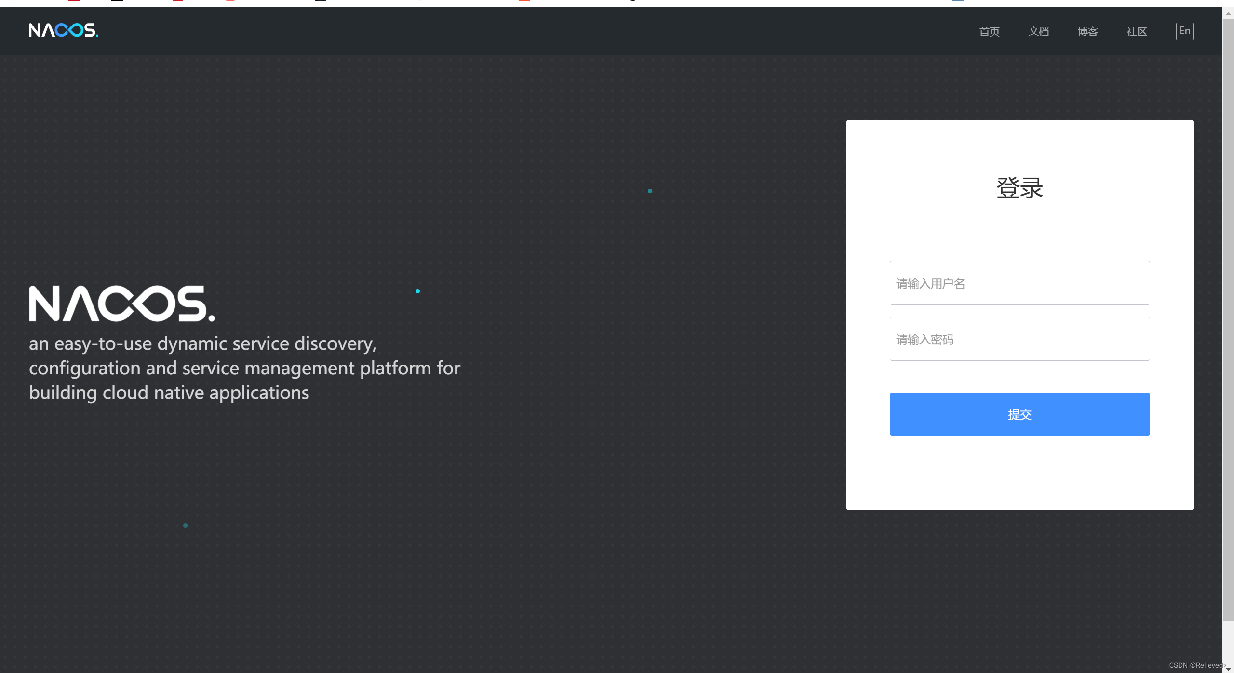Click the large white NACOS logo
The width and height of the screenshot is (1234, 673).
point(121,304)
